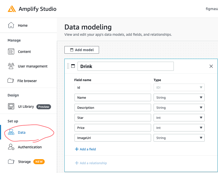The width and height of the screenshot is (218, 173).
Task: Open Home via the house icon
Action: [x=11, y=25]
